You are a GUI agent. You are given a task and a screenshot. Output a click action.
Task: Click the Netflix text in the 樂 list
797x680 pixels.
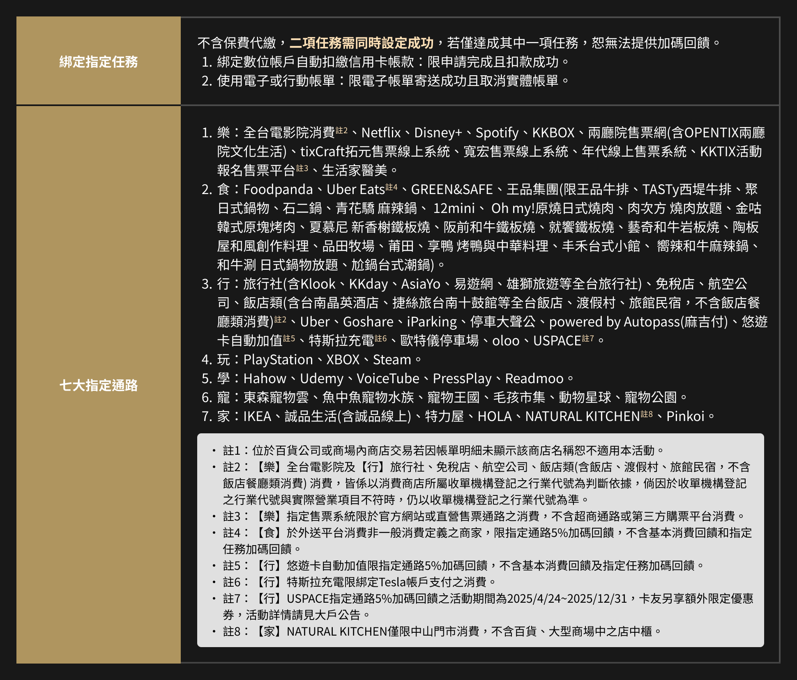pos(381,133)
